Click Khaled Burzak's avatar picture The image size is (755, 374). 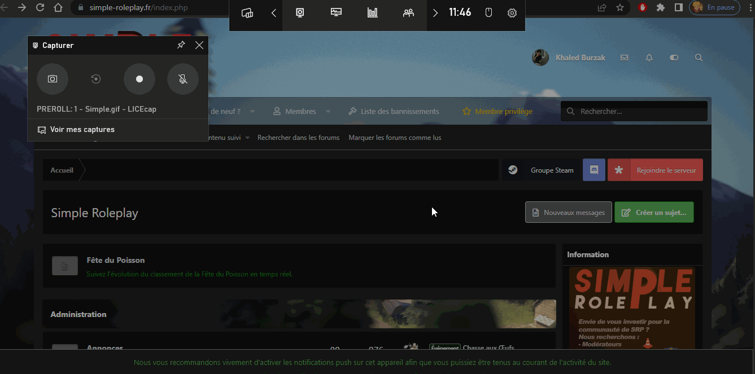(x=540, y=58)
